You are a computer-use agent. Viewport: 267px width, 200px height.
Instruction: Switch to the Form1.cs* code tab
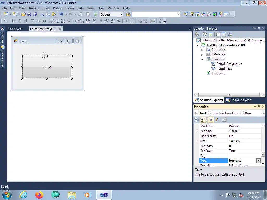15,29
